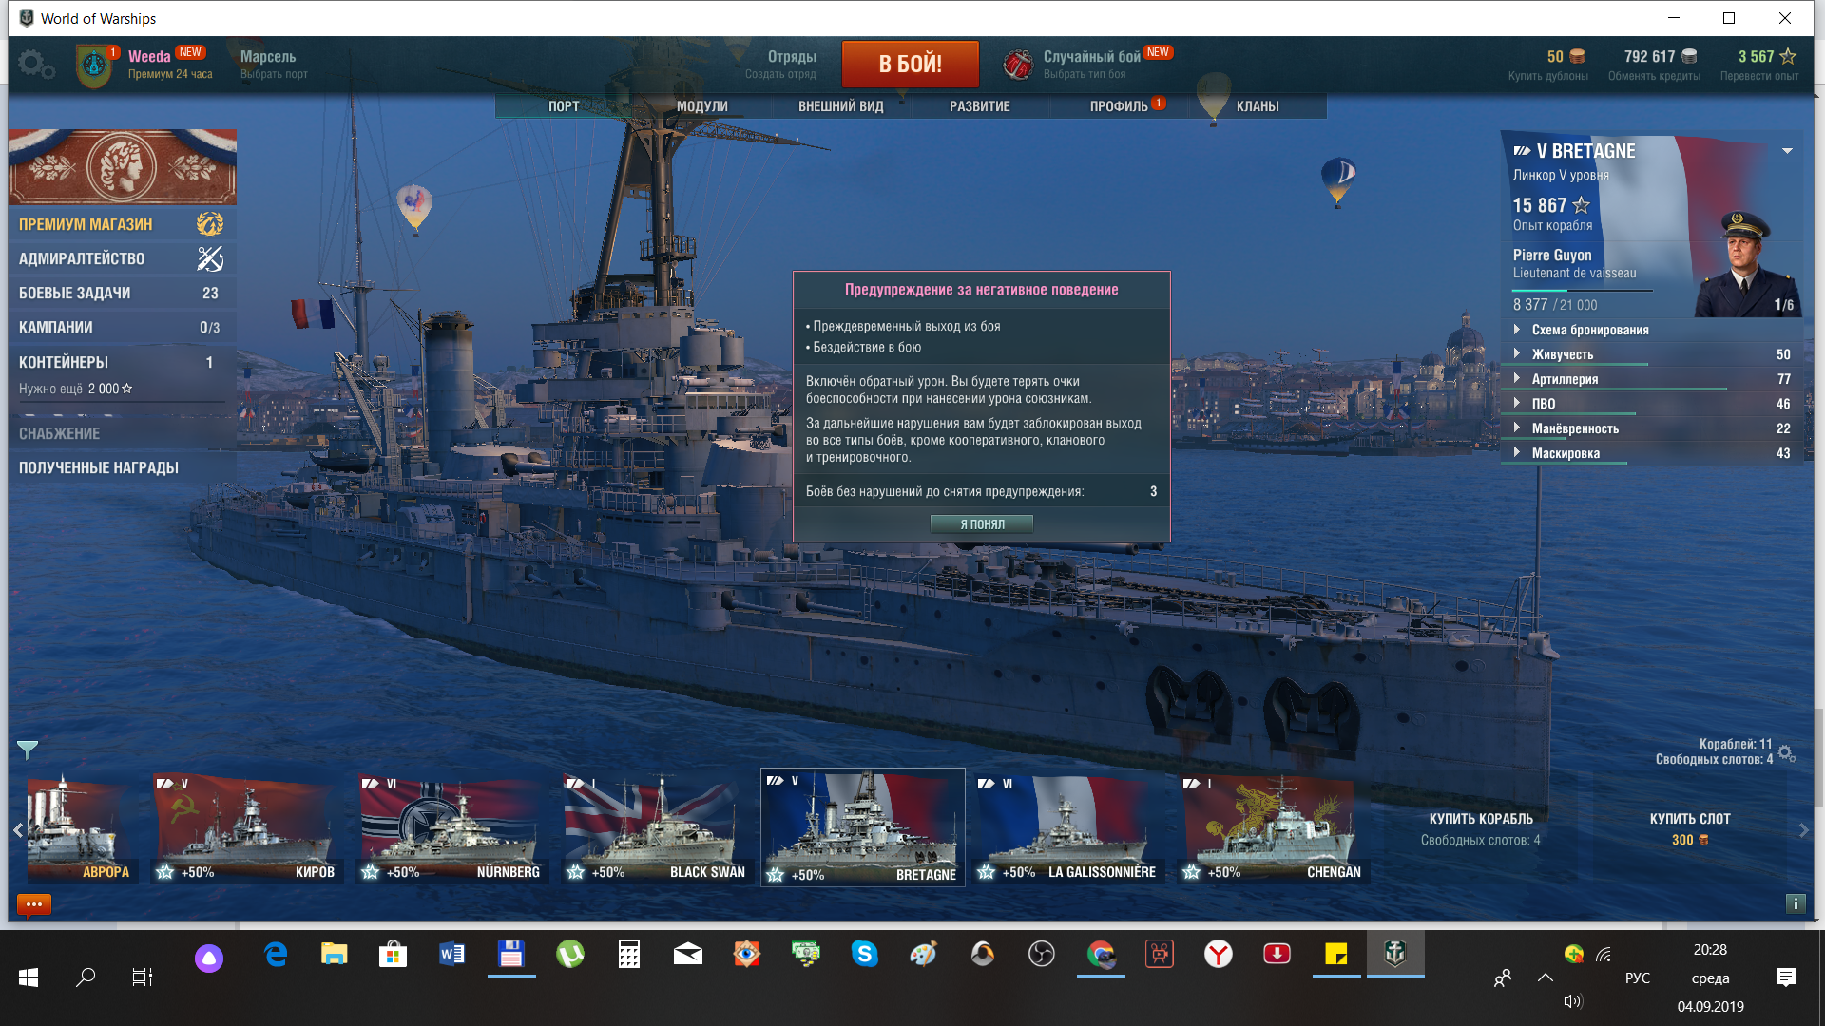
Task: Open game settings gear icon
Action: click(36, 65)
